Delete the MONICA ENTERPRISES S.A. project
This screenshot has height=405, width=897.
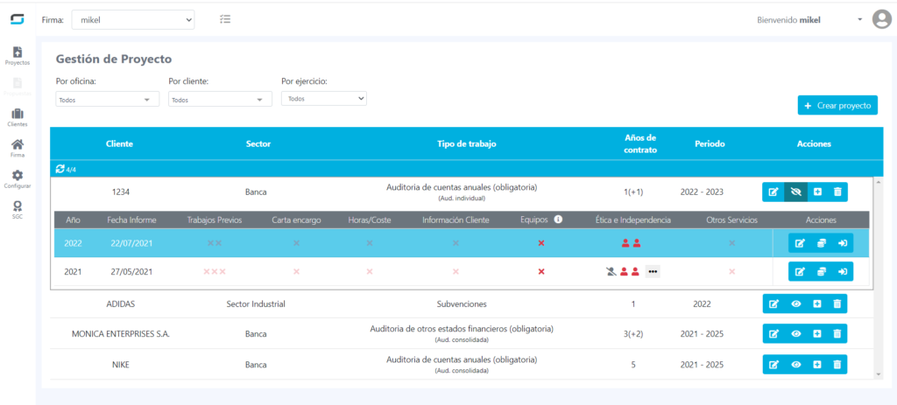pos(837,333)
